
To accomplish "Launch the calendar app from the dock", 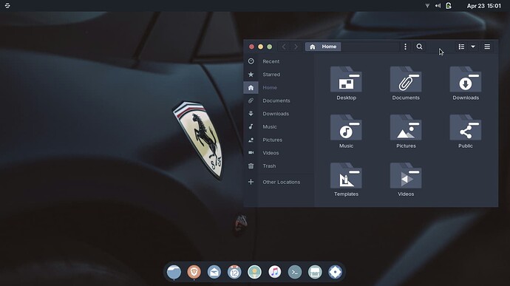I will tap(234, 272).
